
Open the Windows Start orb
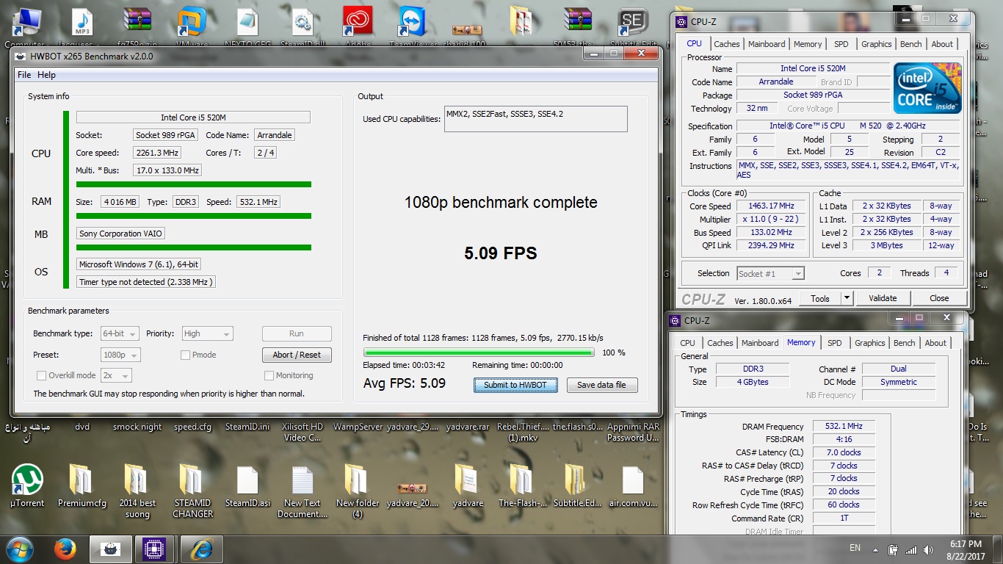point(18,549)
